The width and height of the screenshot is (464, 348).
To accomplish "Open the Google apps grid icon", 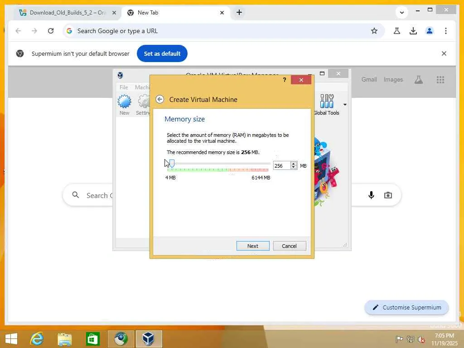I will tap(440, 80).
